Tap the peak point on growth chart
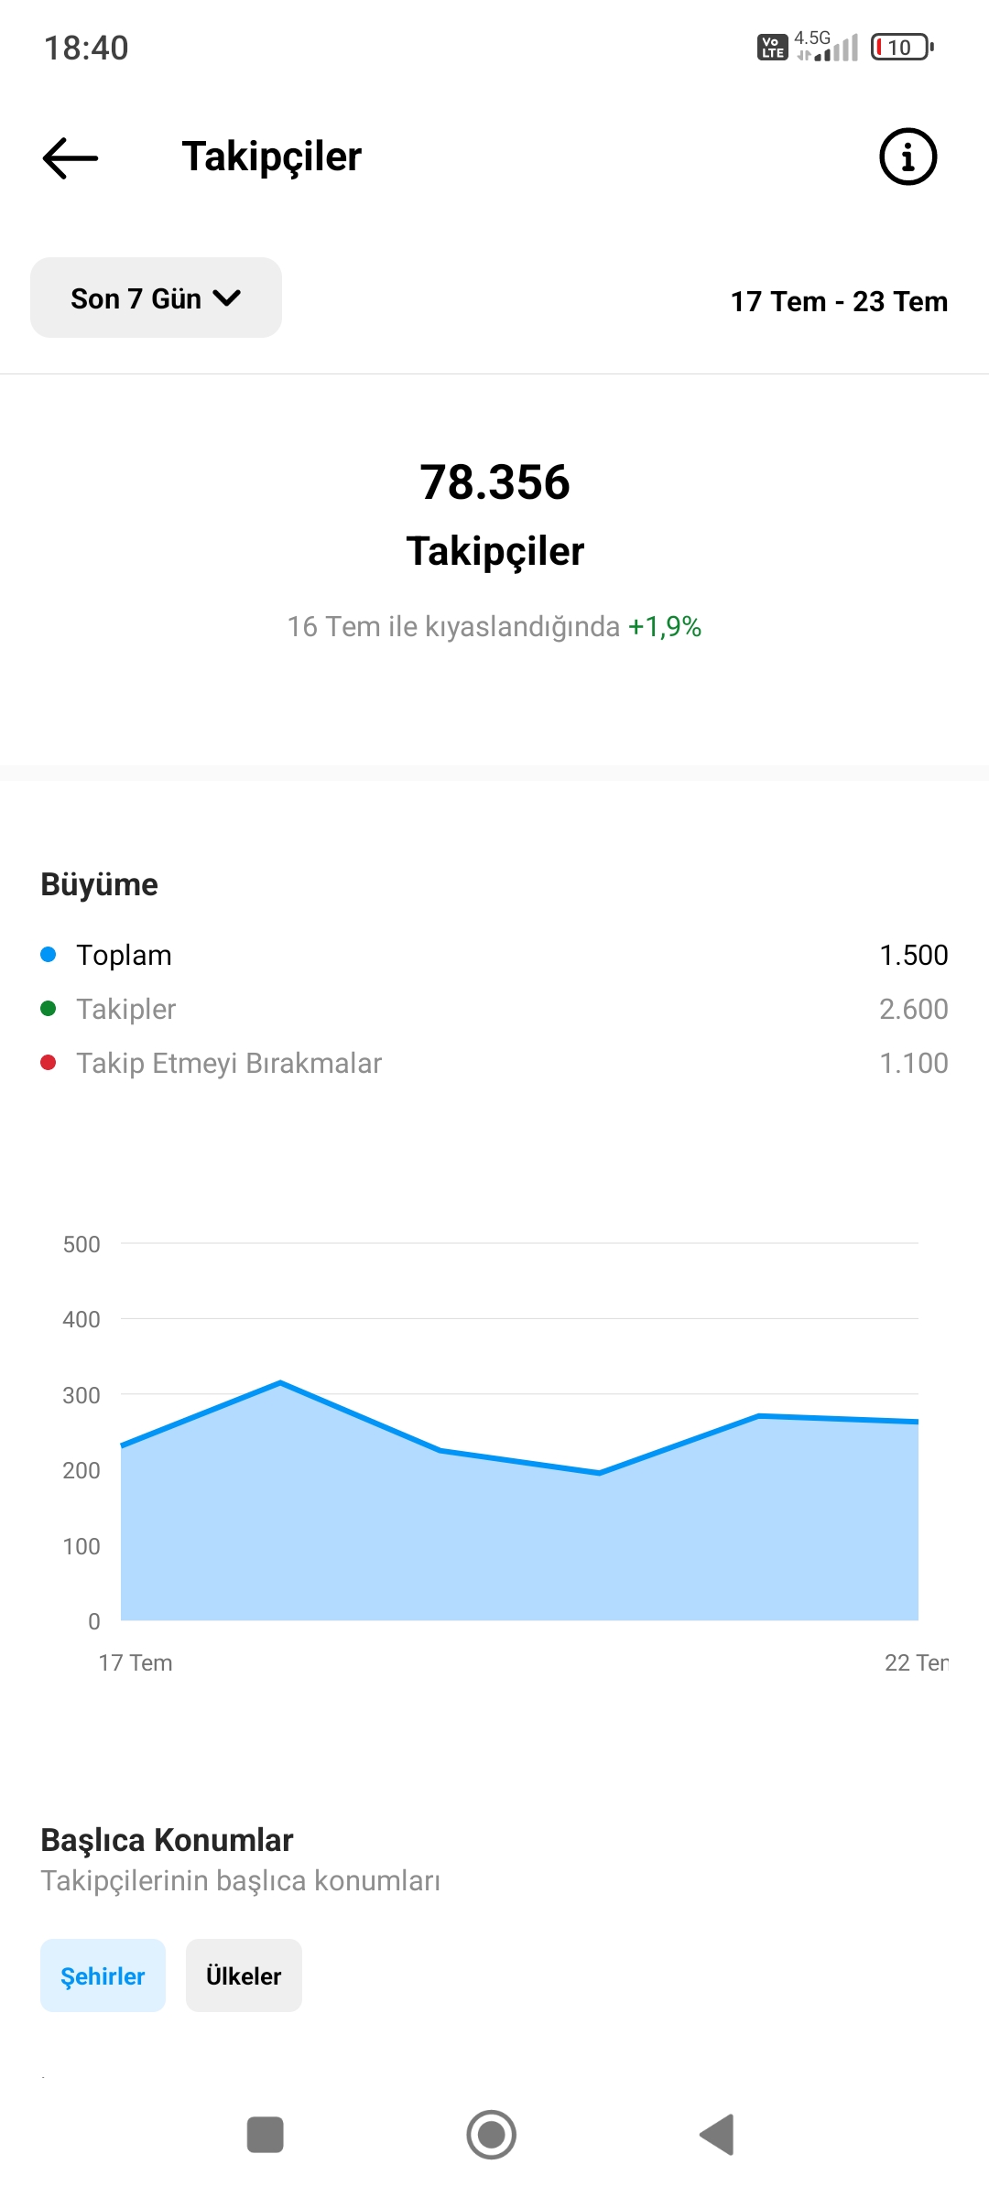Screen dimensions: 989x2197 [280, 1382]
